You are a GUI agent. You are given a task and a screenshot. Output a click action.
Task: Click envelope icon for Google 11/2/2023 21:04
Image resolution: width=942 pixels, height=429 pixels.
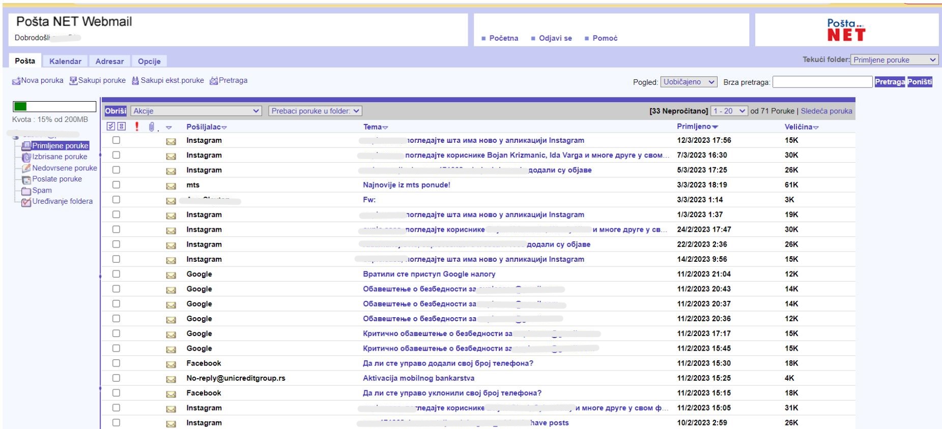pos(171,275)
